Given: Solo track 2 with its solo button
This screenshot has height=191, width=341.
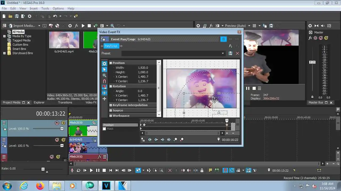Looking at the screenshot, I should point(63,140).
